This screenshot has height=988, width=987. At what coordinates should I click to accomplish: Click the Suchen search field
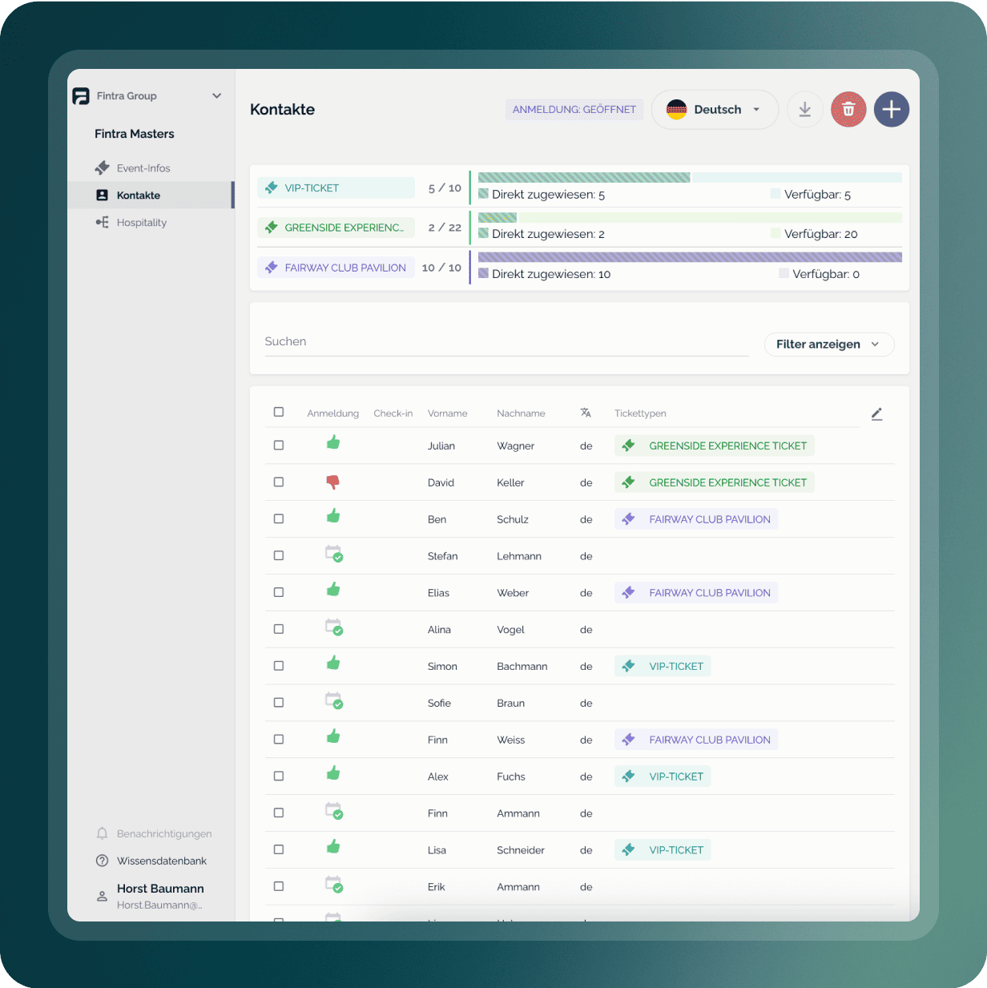pyautogui.click(x=506, y=342)
